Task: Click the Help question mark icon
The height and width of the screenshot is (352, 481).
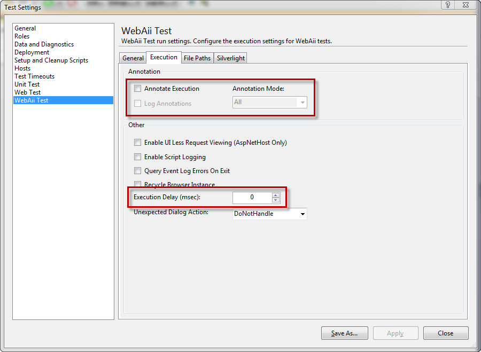Action: [448, 5]
